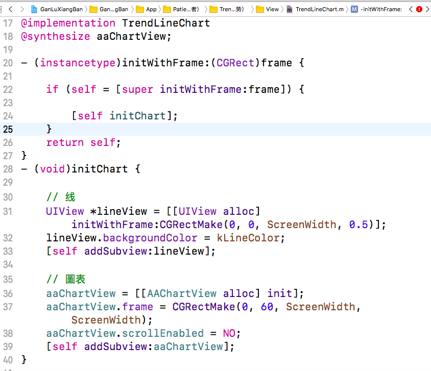Screen dimensions: 431x371
Task: Click the forward navigation arrow
Action: (x=21, y=8)
